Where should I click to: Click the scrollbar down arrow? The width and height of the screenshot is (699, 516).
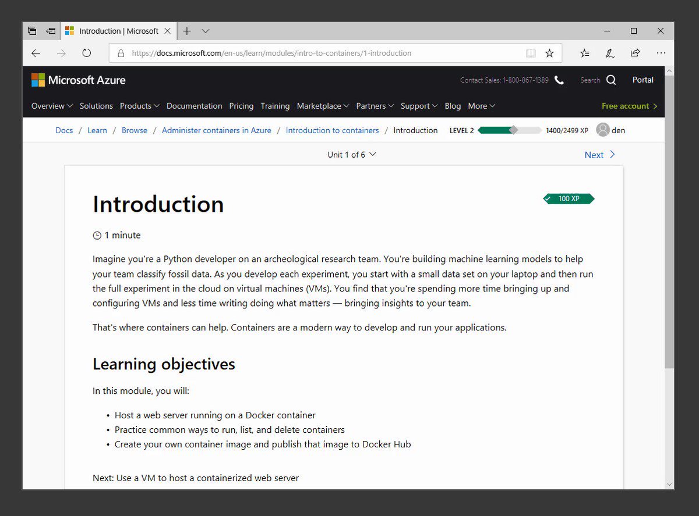(669, 484)
